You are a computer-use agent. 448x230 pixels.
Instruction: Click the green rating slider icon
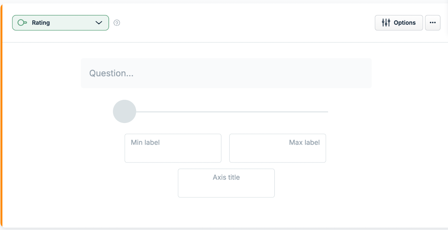click(x=22, y=23)
